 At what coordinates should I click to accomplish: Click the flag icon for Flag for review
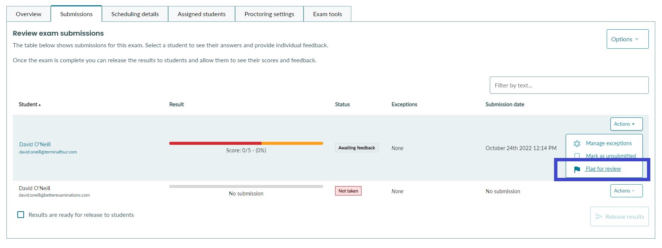pos(577,170)
